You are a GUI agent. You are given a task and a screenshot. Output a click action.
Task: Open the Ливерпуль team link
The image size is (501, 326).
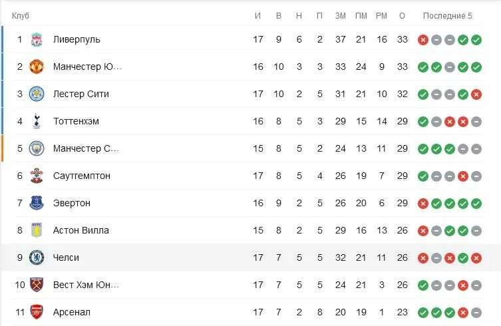pos(77,40)
